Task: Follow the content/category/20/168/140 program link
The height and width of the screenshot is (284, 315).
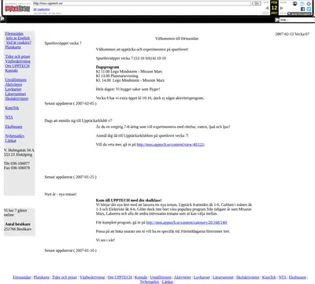Action: [x=187, y=223]
